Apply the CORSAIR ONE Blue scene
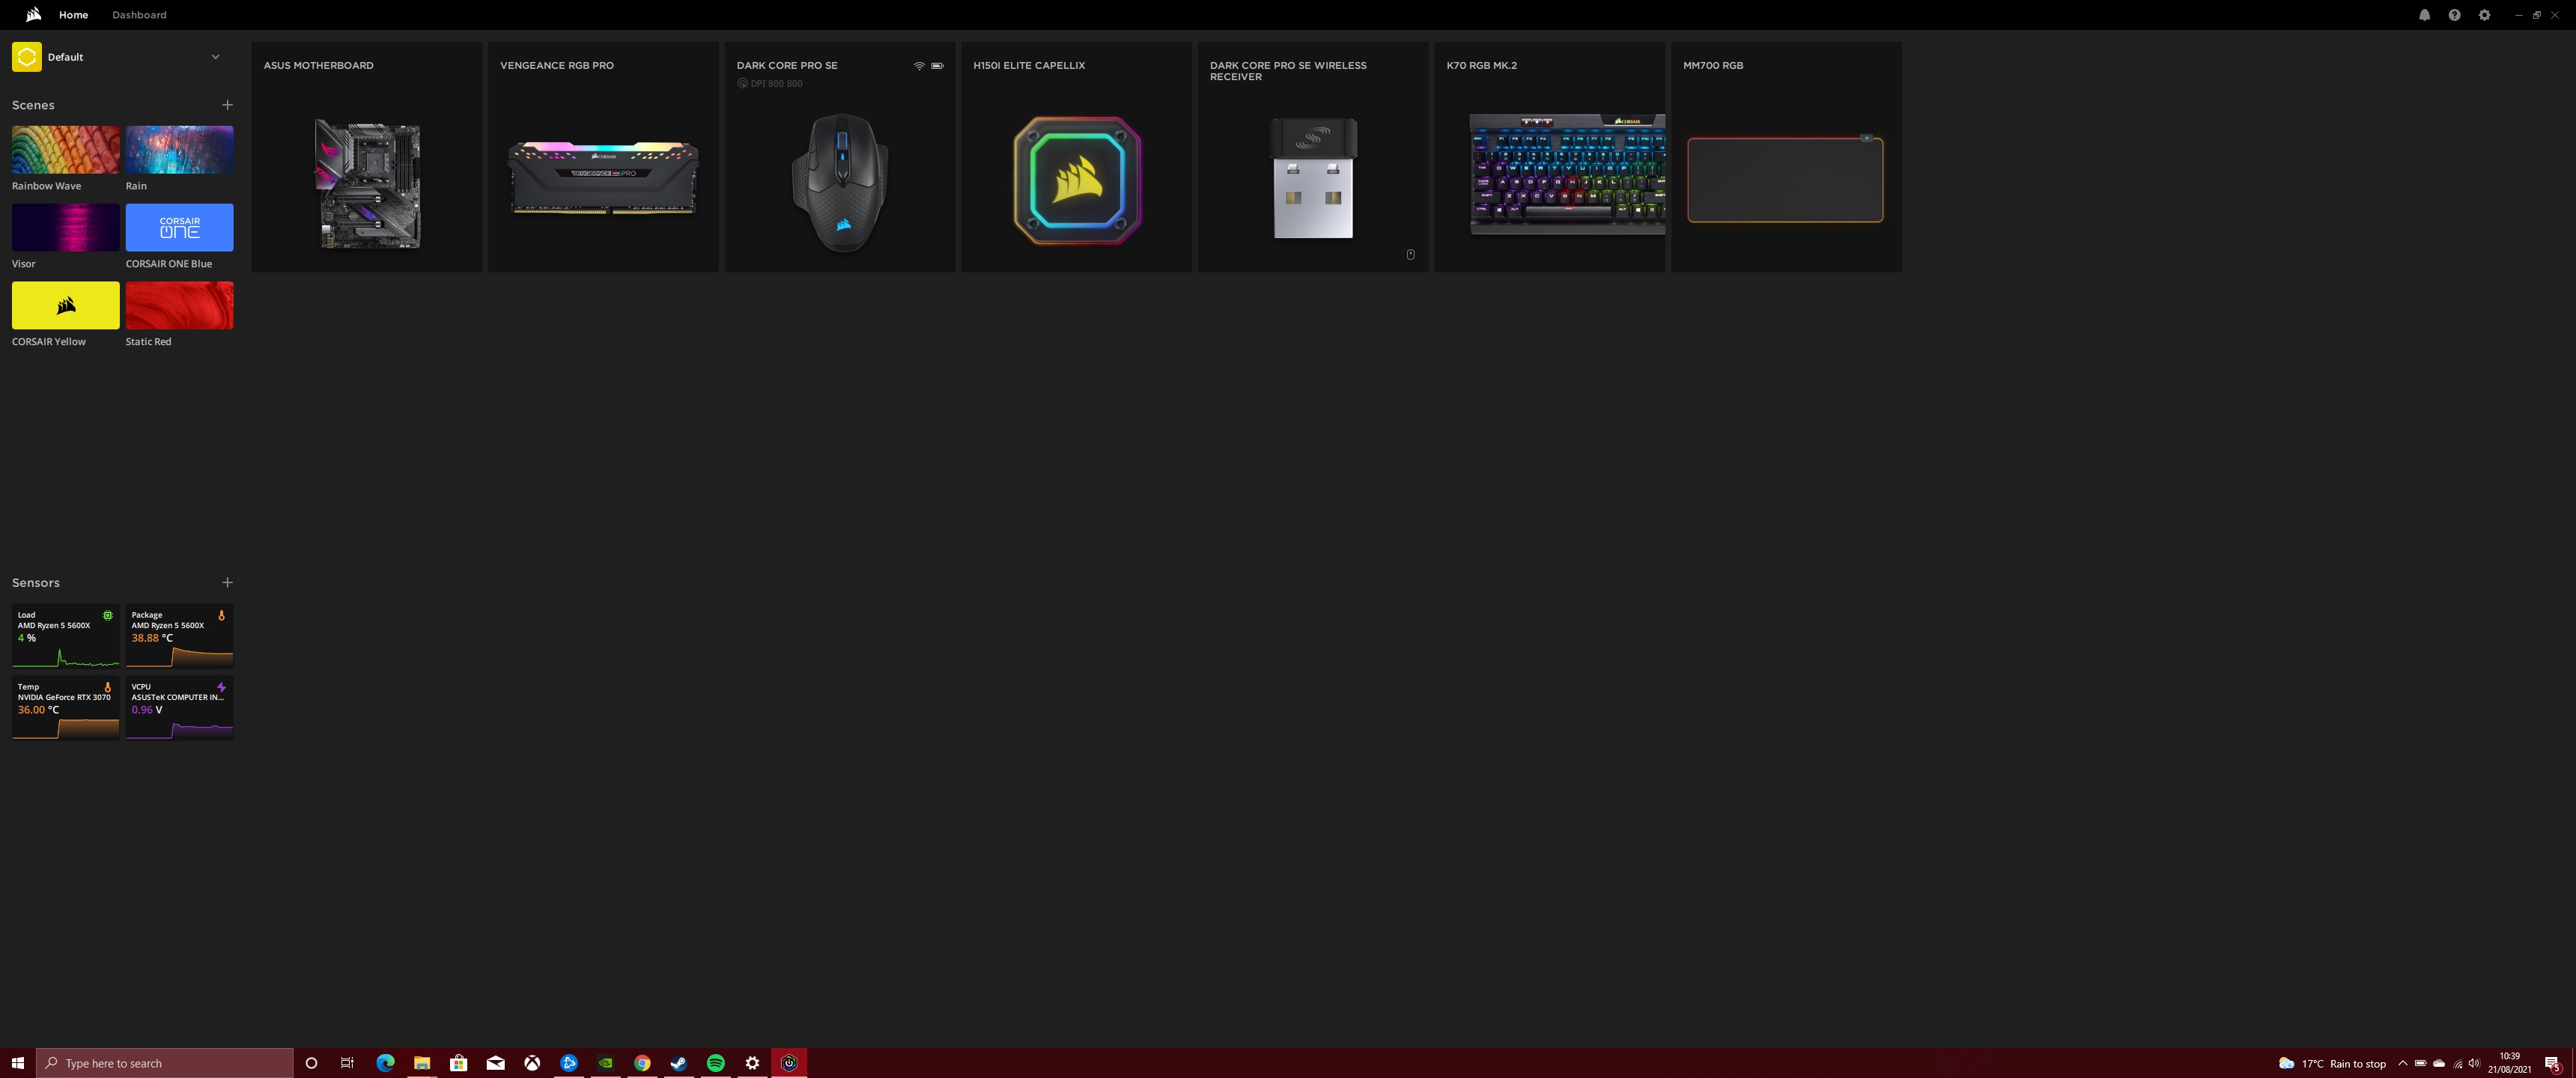The width and height of the screenshot is (2576, 1078). [x=179, y=228]
